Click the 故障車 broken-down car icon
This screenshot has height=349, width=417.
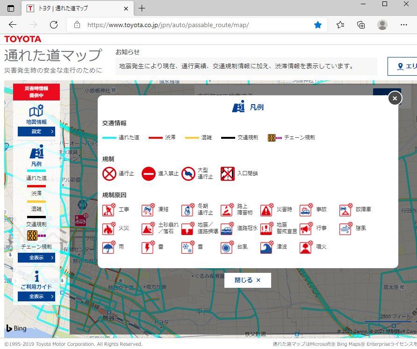(346, 210)
